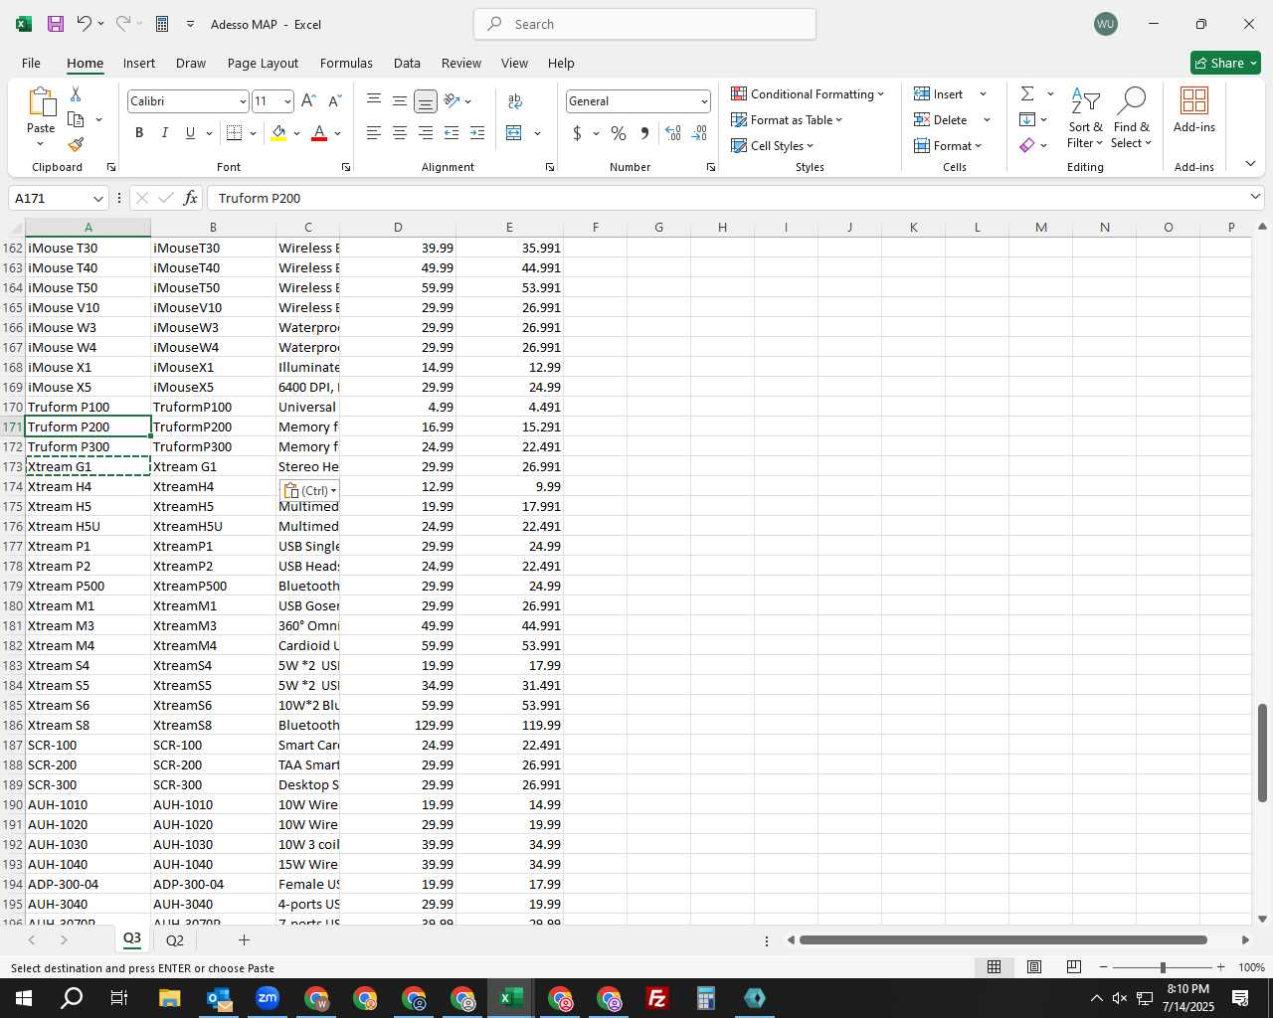The width and height of the screenshot is (1273, 1018).
Task: Open the Add-ins button
Action: coord(1194,110)
